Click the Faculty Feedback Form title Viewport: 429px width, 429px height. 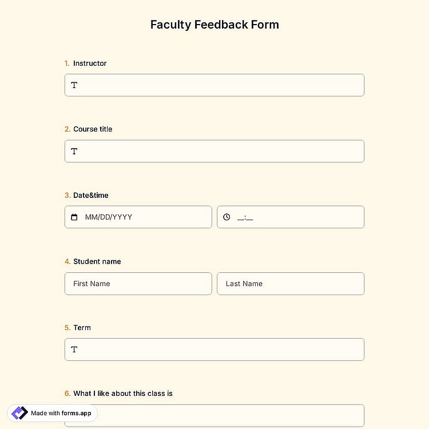(x=214, y=25)
